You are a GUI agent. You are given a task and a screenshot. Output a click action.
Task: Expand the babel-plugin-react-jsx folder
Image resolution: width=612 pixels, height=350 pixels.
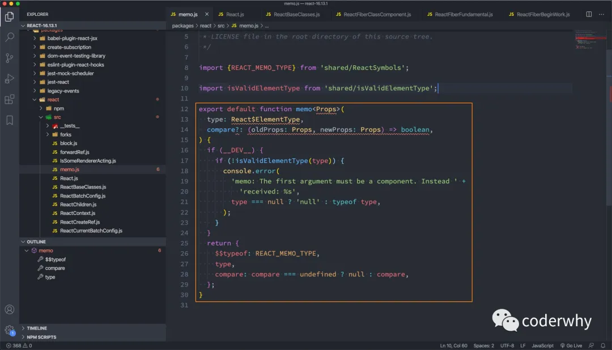[92, 38]
